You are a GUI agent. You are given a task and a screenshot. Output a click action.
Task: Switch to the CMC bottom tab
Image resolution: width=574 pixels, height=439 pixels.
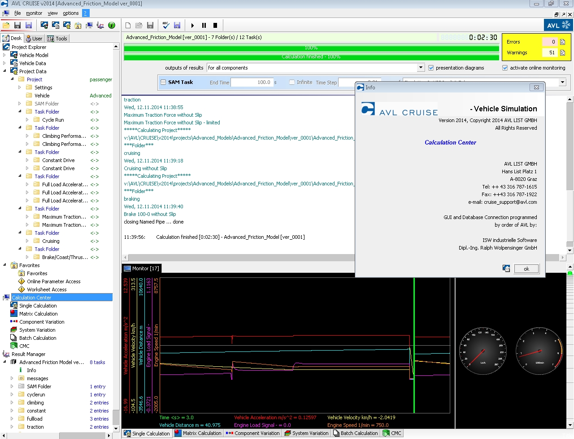(392, 433)
